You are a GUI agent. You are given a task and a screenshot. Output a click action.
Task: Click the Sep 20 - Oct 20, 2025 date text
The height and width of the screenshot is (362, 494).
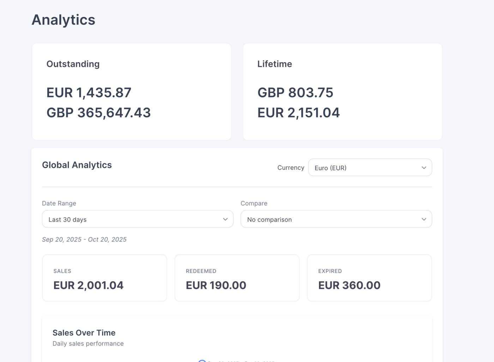pos(84,240)
